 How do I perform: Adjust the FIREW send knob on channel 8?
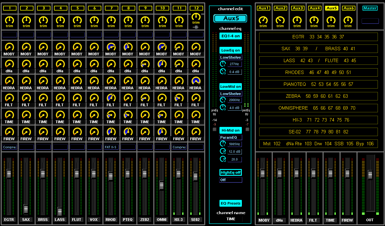[128, 132]
